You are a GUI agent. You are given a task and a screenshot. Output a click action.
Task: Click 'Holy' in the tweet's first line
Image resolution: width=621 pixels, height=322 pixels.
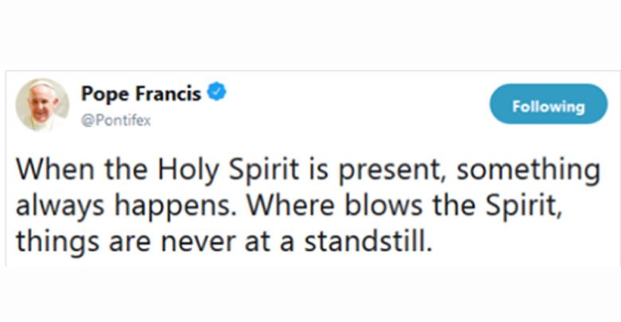coord(188,170)
